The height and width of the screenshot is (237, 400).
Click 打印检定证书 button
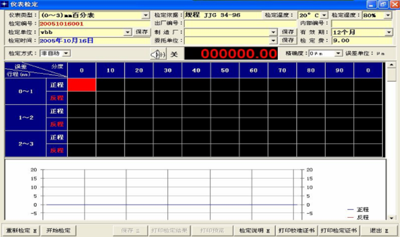[339, 231]
